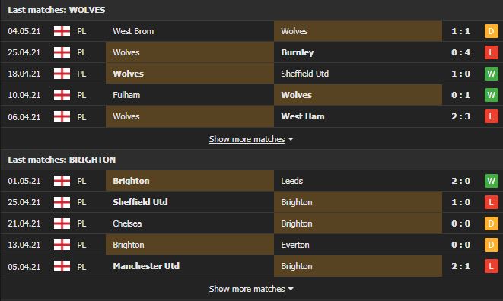This screenshot has width=503, height=301.
Task: Click the L badge on Manchester Utd match
Action: (x=491, y=266)
